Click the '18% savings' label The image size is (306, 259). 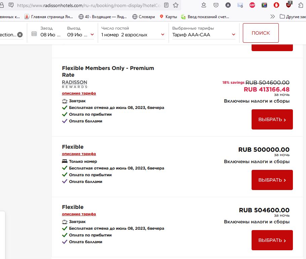pos(233,82)
